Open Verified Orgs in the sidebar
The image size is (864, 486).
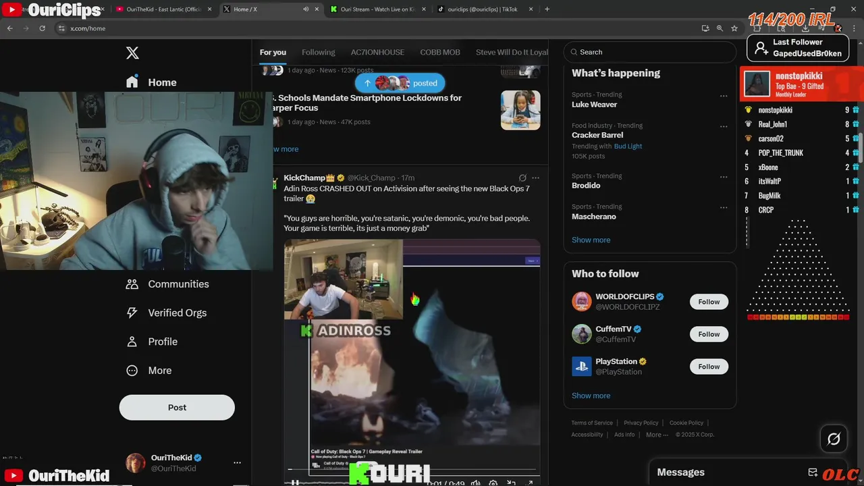[x=167, y=313]
